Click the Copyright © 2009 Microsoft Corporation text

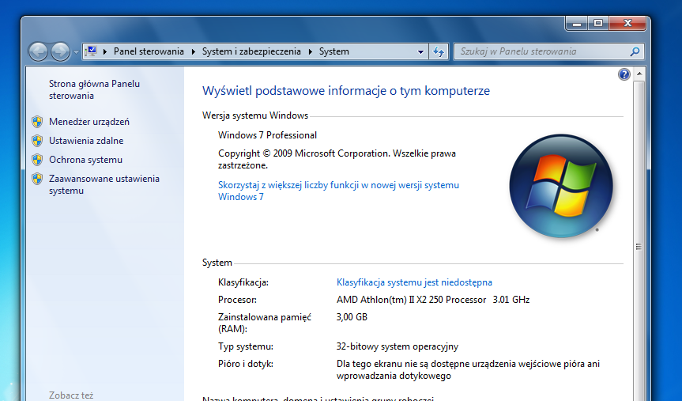(337, 159)
